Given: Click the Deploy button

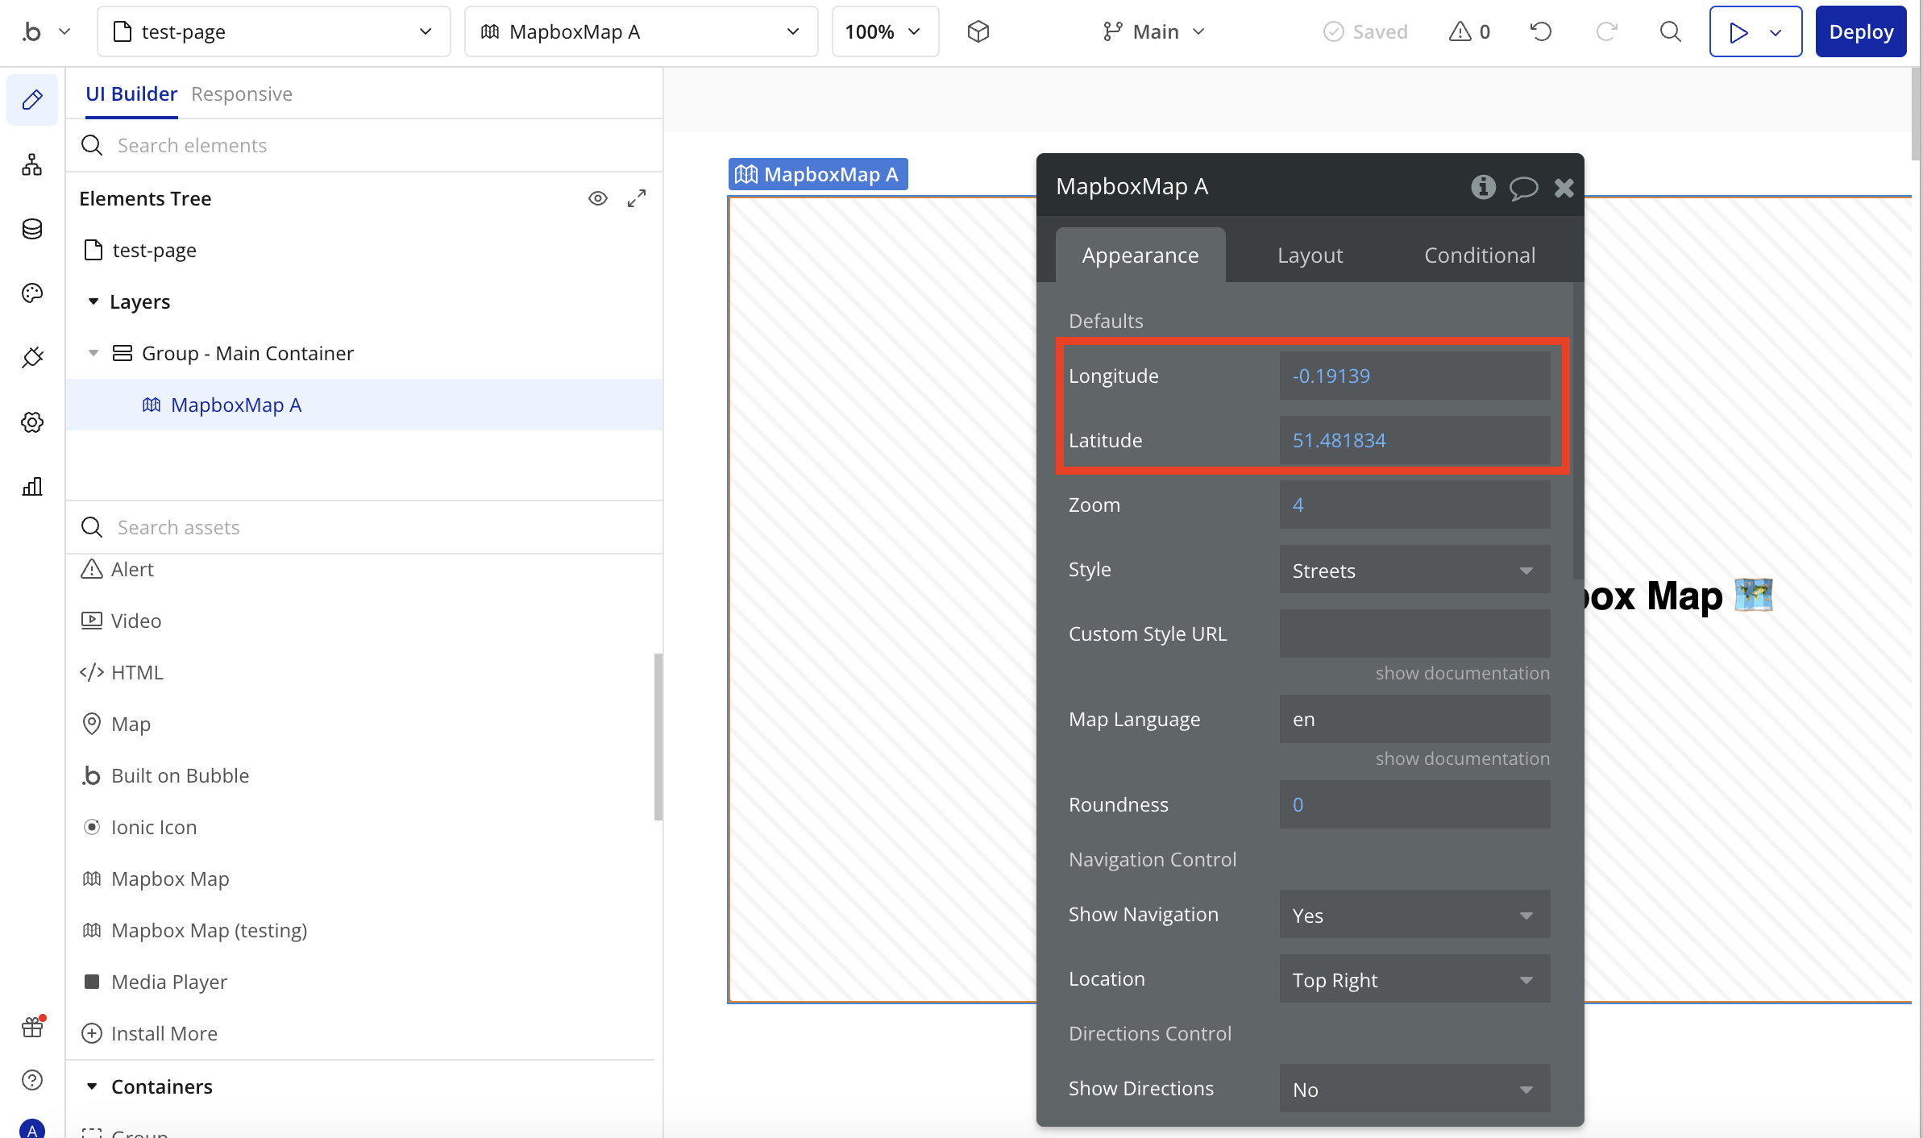Looking at the screenshot, I should (x=1860, y=31).
